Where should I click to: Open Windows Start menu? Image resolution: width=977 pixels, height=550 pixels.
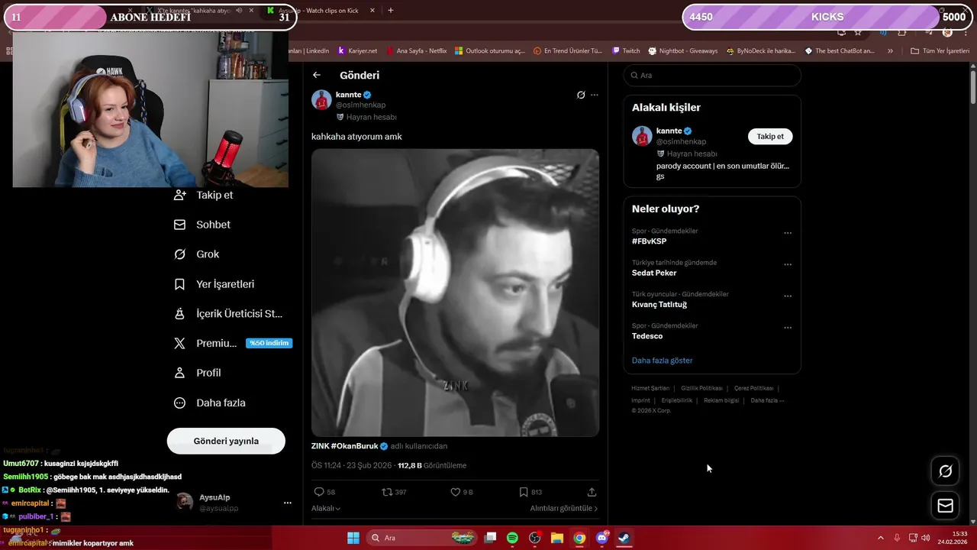click(353, 538)
